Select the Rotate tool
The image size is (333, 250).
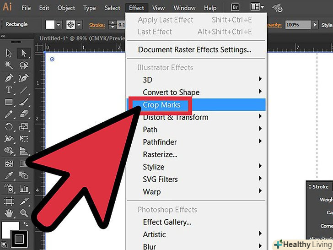point(9,127)
